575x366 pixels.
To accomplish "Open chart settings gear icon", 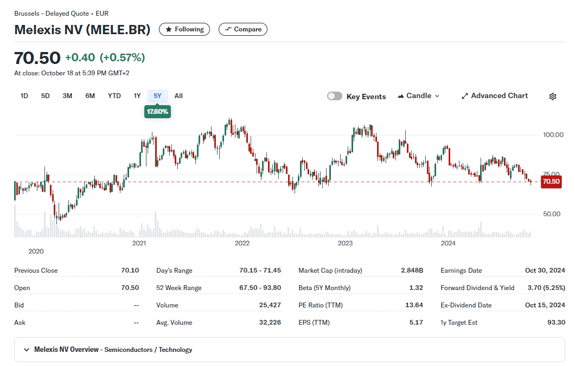I will [552, 97].
